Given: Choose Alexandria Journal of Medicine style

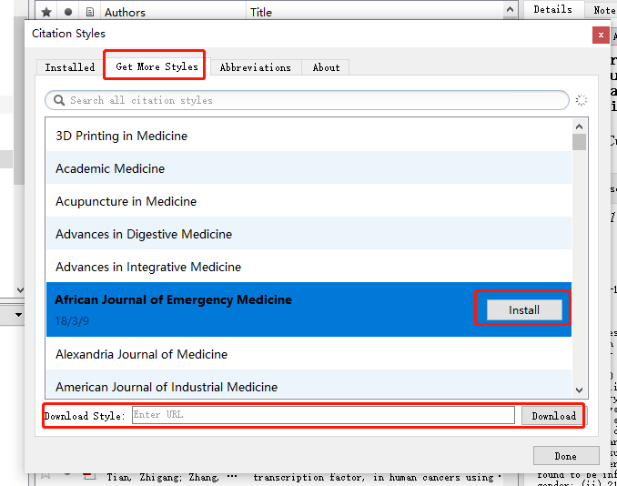Looking at the screenshot, I should (308, 354).
